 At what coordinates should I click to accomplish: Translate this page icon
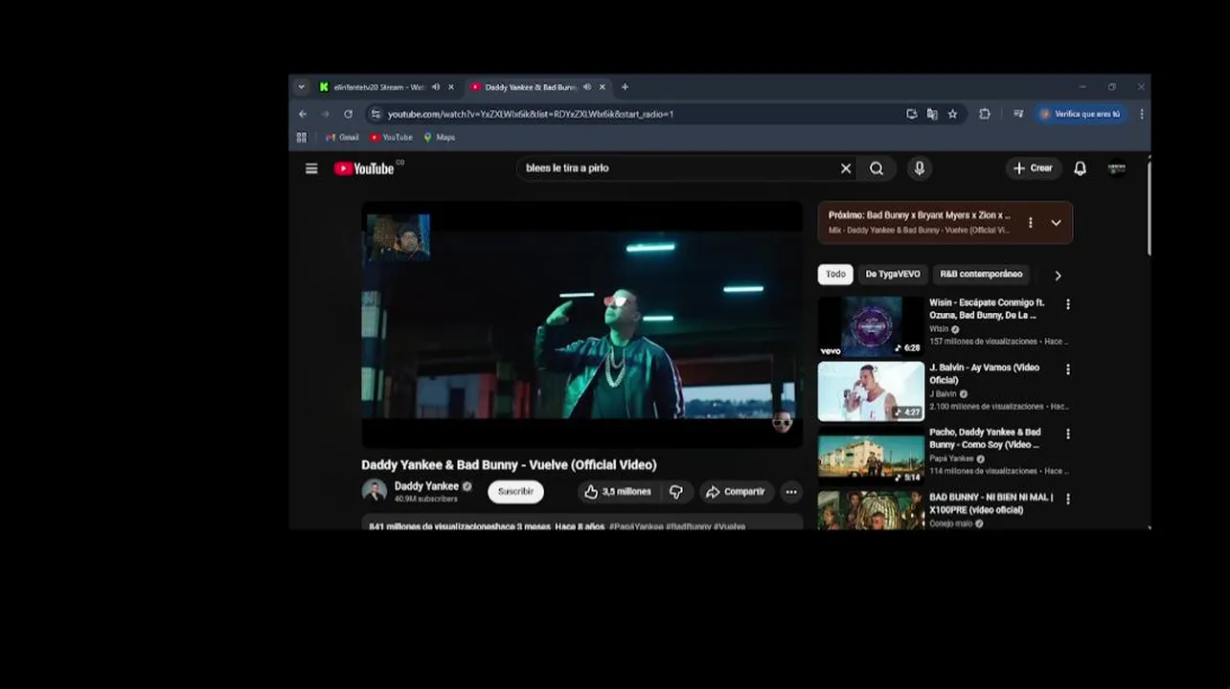(932, 114)
